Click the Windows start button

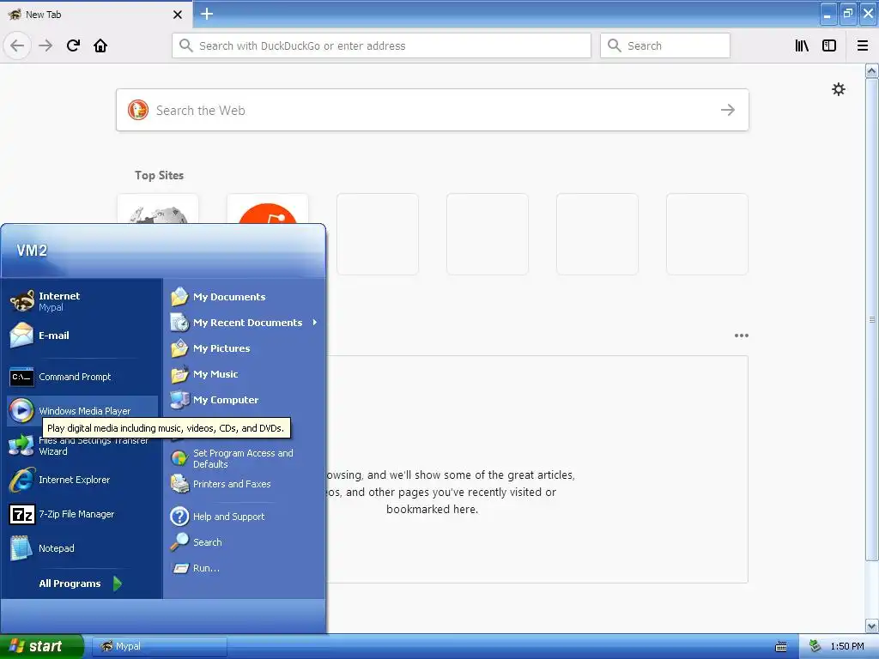click(41, 646)
